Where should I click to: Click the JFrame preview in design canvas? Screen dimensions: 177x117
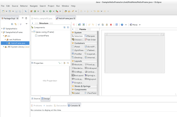[x=135, y=53]
